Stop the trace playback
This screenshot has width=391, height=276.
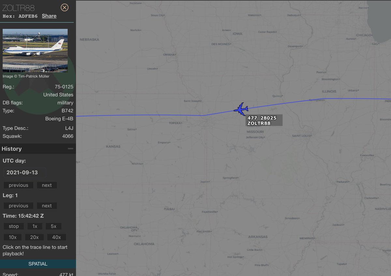(14, 226)
